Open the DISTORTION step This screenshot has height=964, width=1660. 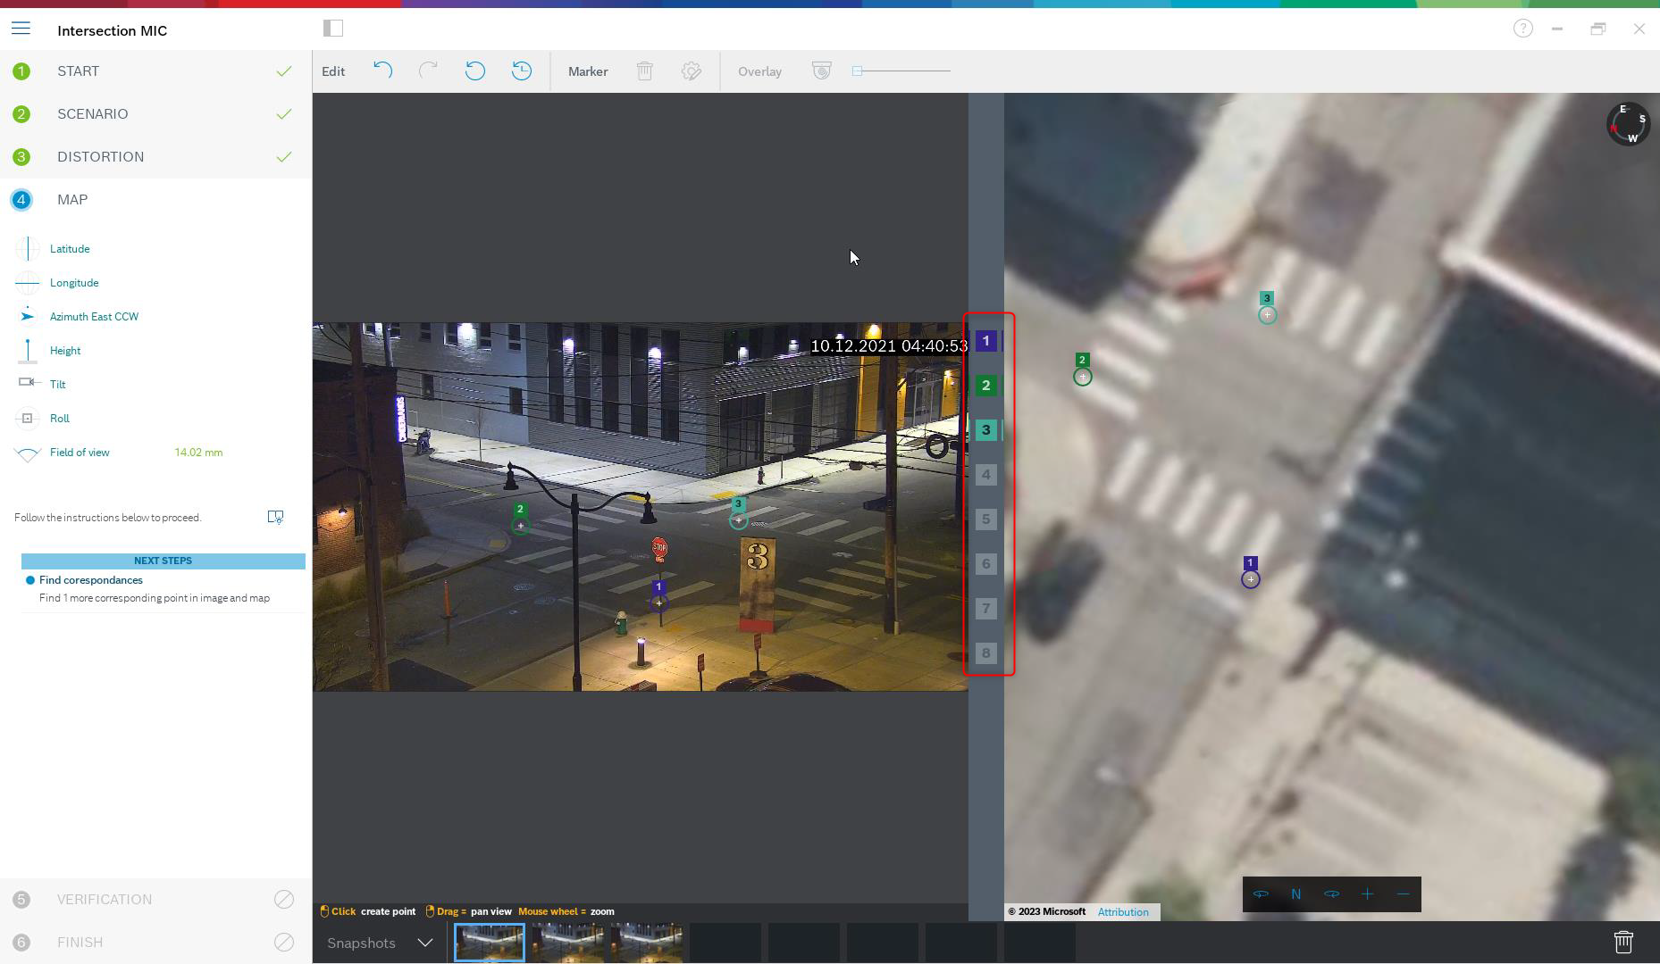pos(100,157)
